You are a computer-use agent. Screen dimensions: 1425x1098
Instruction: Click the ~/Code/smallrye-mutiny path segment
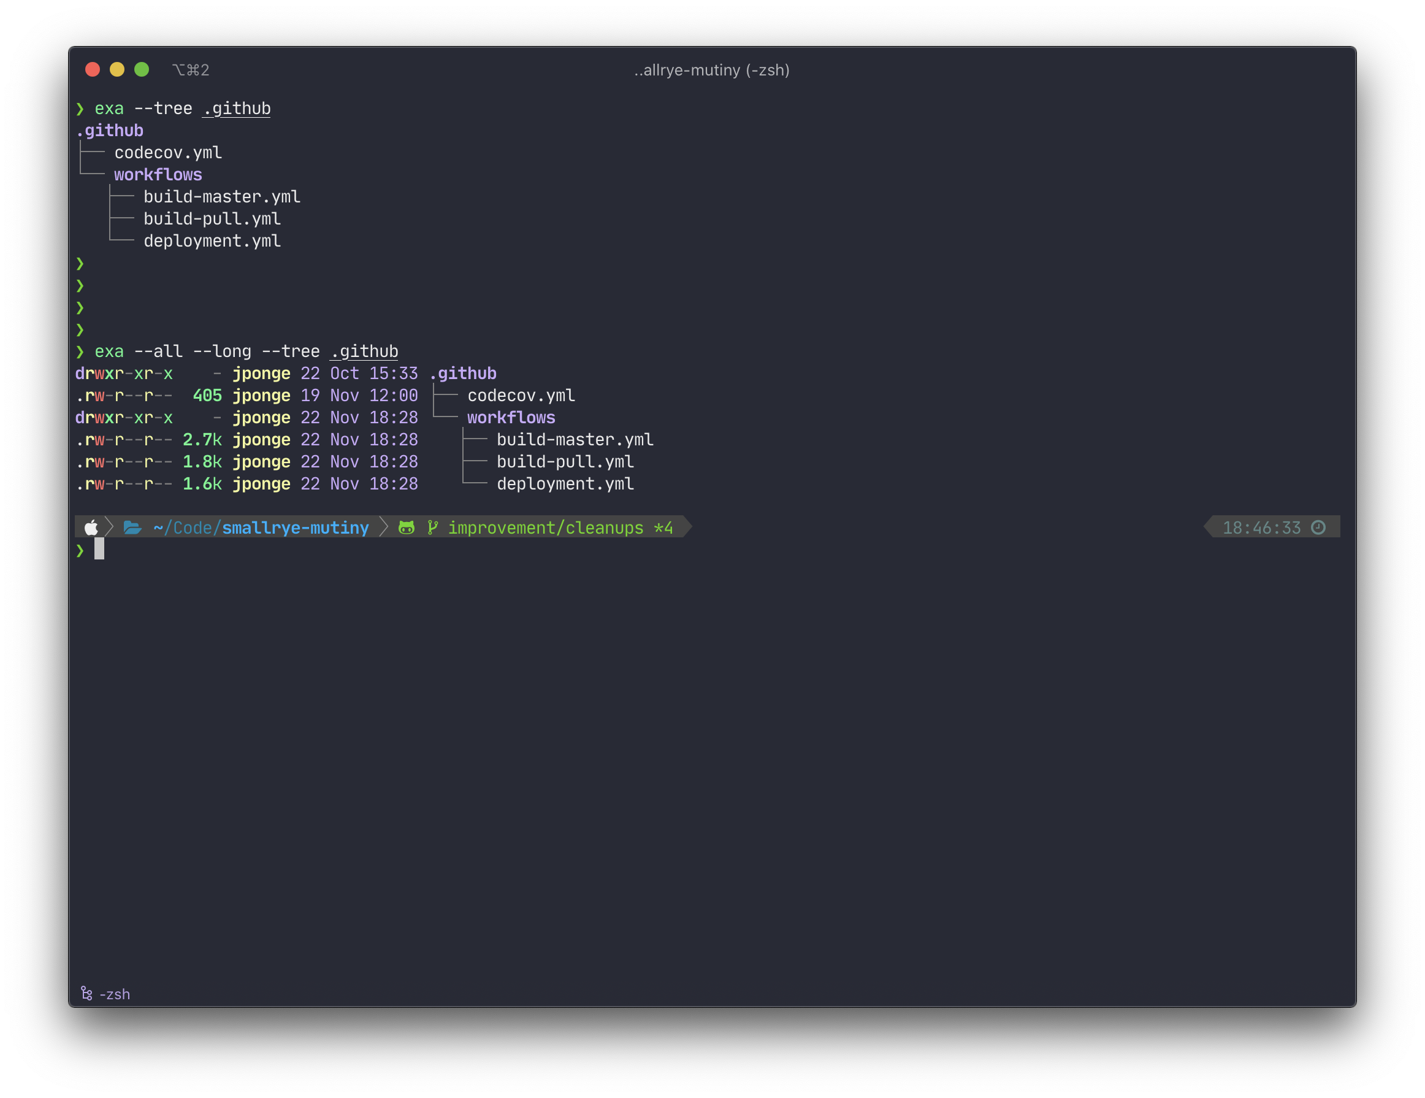(x=261, y=528)
